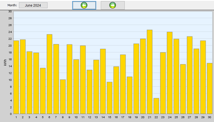Select the bar for day 19
Image resolution: width=214 pixels, height=122 pixels.
(x=136, y=79)
